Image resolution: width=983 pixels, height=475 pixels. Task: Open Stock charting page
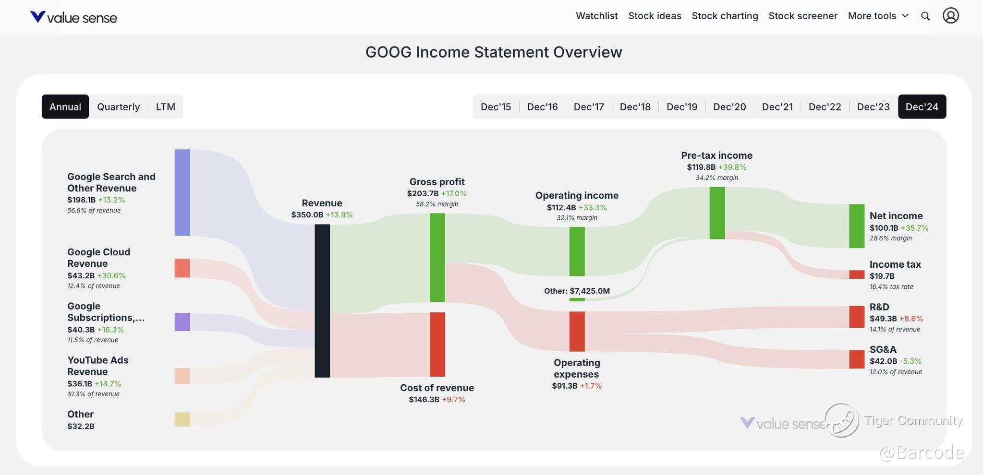[x=725, y=16]
